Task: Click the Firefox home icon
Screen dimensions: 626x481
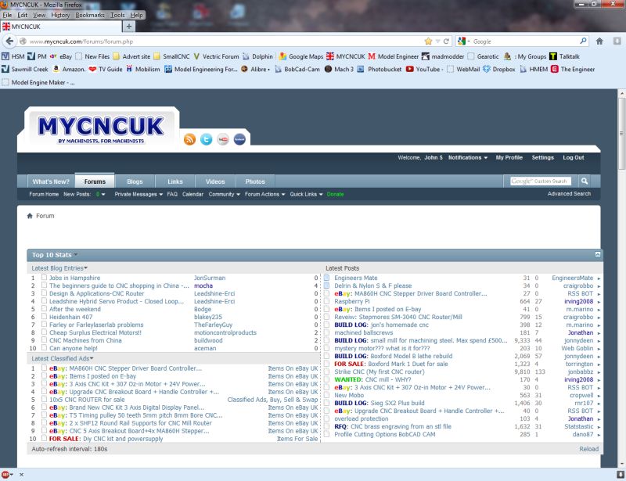Action: (x=599, y=41)
